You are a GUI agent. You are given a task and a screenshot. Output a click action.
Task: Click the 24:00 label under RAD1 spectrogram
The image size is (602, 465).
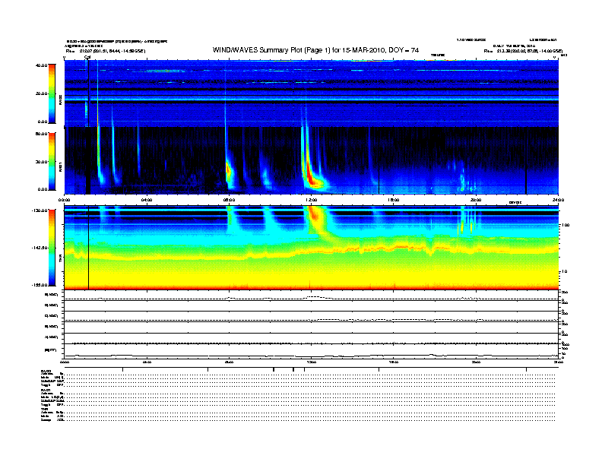point(558,200)
